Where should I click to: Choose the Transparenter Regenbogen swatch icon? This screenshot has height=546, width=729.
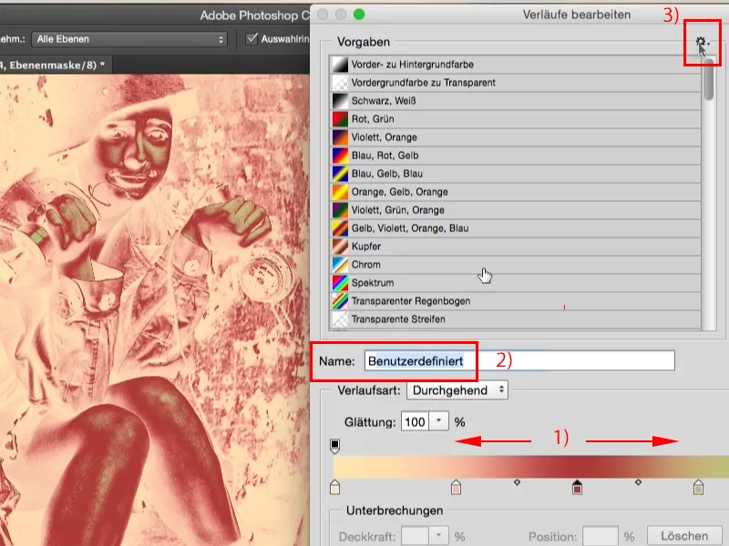pyautogui.click(x=340, y=301)
